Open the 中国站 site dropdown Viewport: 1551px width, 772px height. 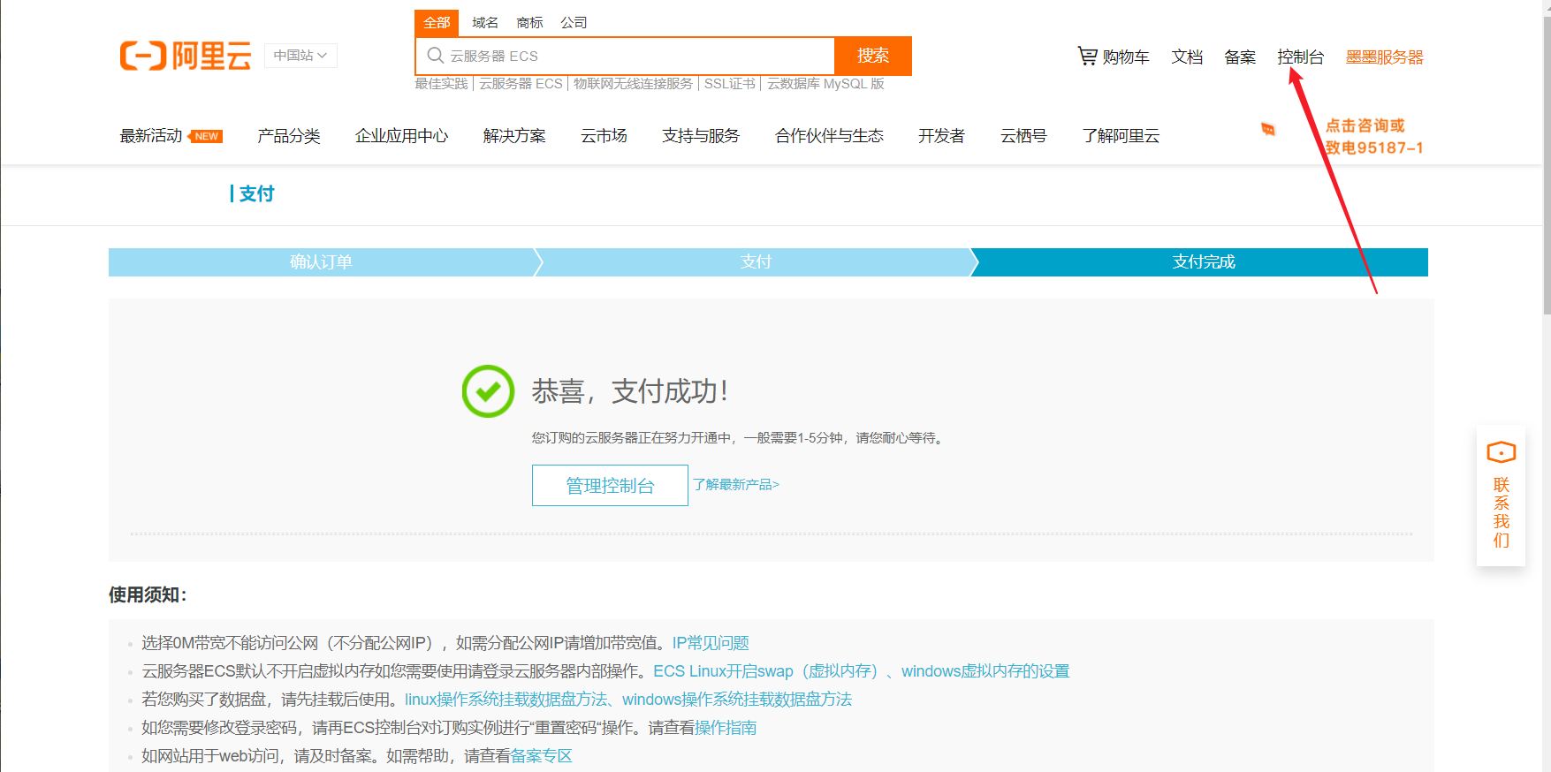tap(300, 56)
